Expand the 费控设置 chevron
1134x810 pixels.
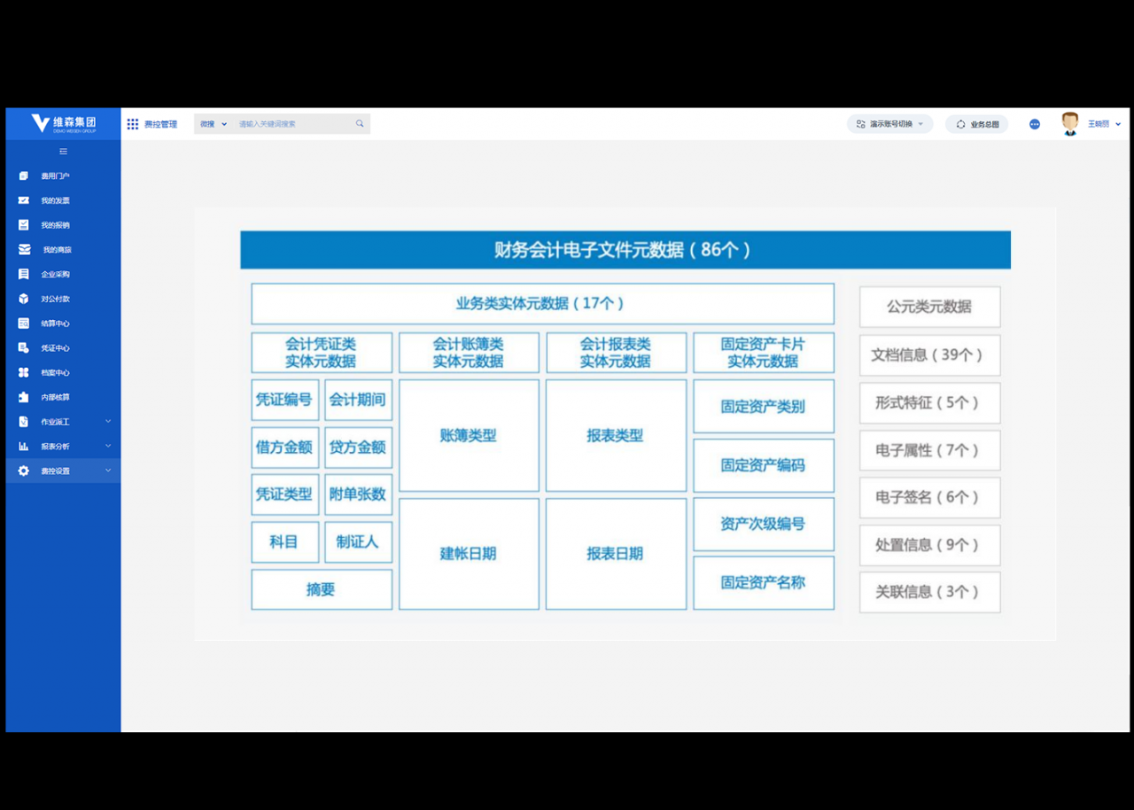(108, 471)
